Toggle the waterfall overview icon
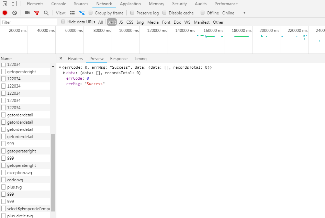This screenshot has height=218, width=325. (x=82, y=13)
